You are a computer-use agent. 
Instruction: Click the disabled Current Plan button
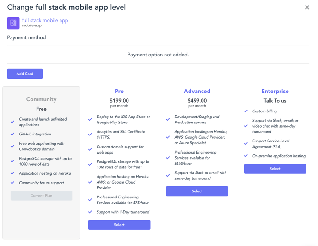click(x=42, y=196)
